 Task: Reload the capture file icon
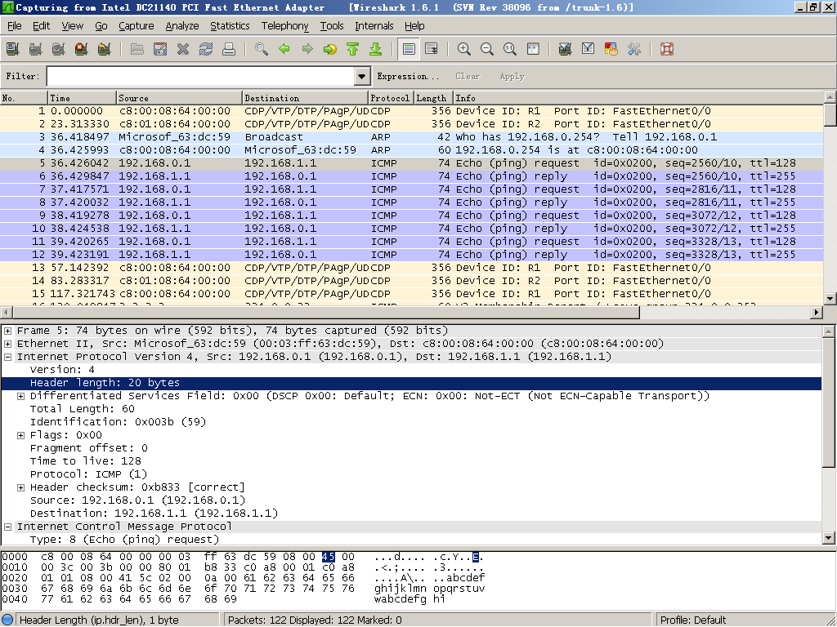click(206, 49)
